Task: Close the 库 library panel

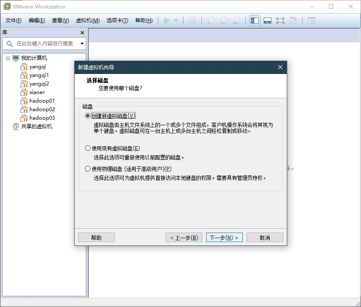Action: tap(82, 33)
